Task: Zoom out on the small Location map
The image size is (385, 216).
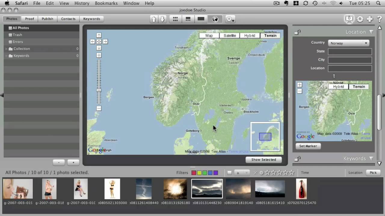Action: pyautogui.click(x=300, y=91)
